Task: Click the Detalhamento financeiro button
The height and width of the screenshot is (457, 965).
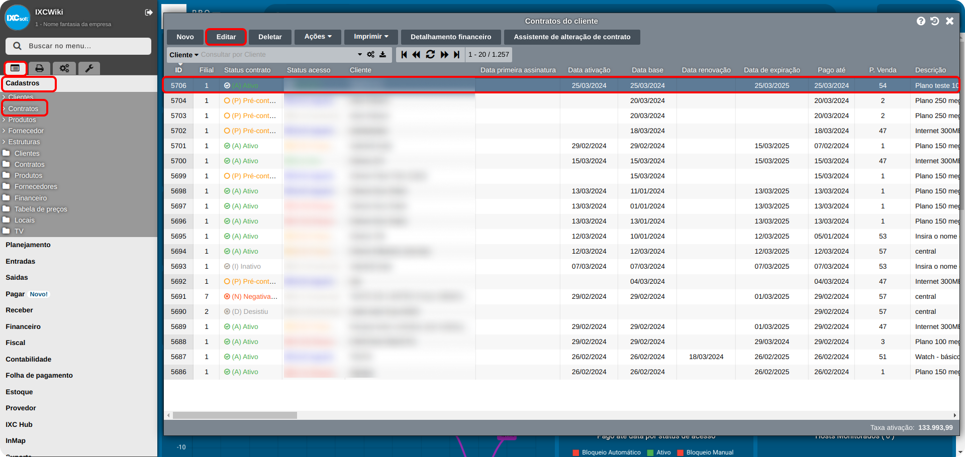Action: [x=451, y=37]
